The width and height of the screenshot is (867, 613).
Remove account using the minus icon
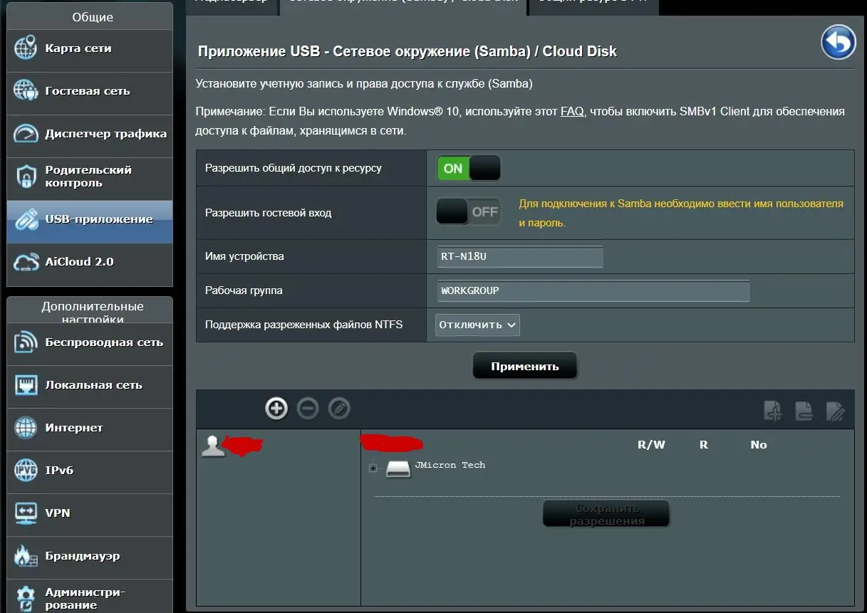coord(308,409)
